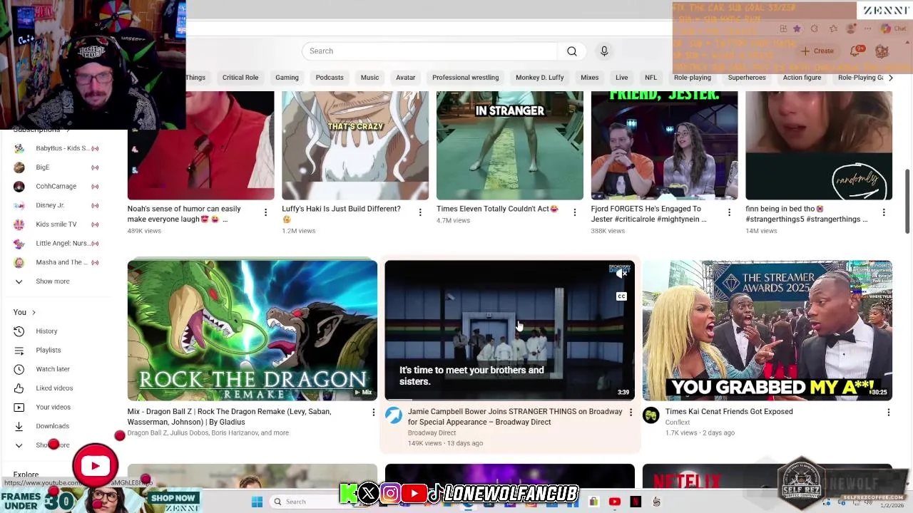Open Little Angel subscription channel
This screenshot has width=913, height=513.
(x=56, y=244)
